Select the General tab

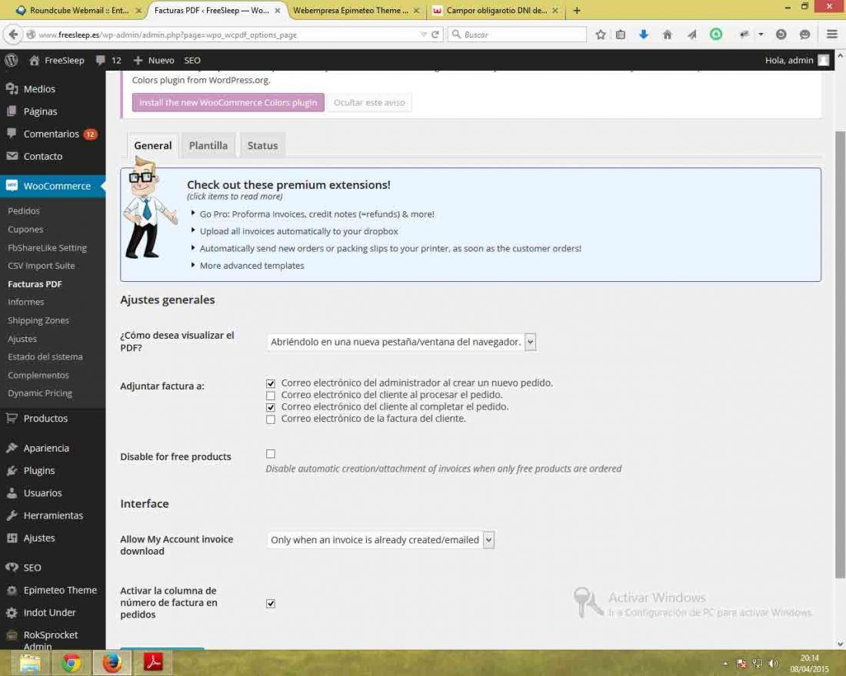coord(153,145)
